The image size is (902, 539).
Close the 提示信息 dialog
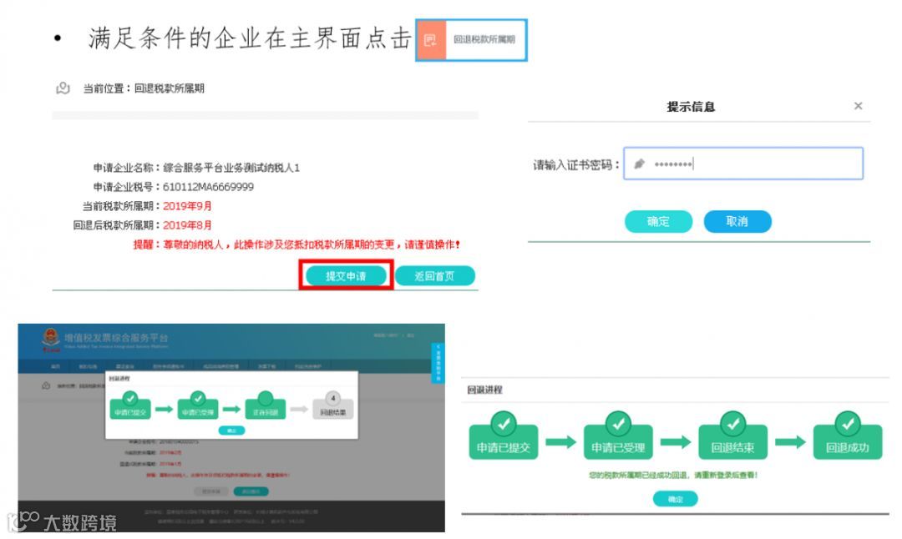858,106
